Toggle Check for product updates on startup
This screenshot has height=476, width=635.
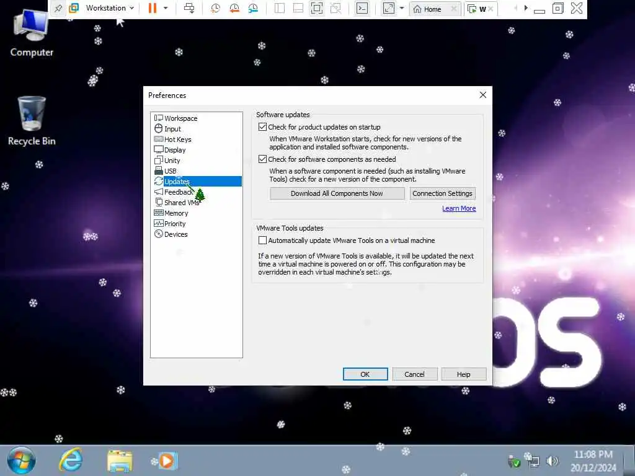pyautogui.click(x=262, y=126)
